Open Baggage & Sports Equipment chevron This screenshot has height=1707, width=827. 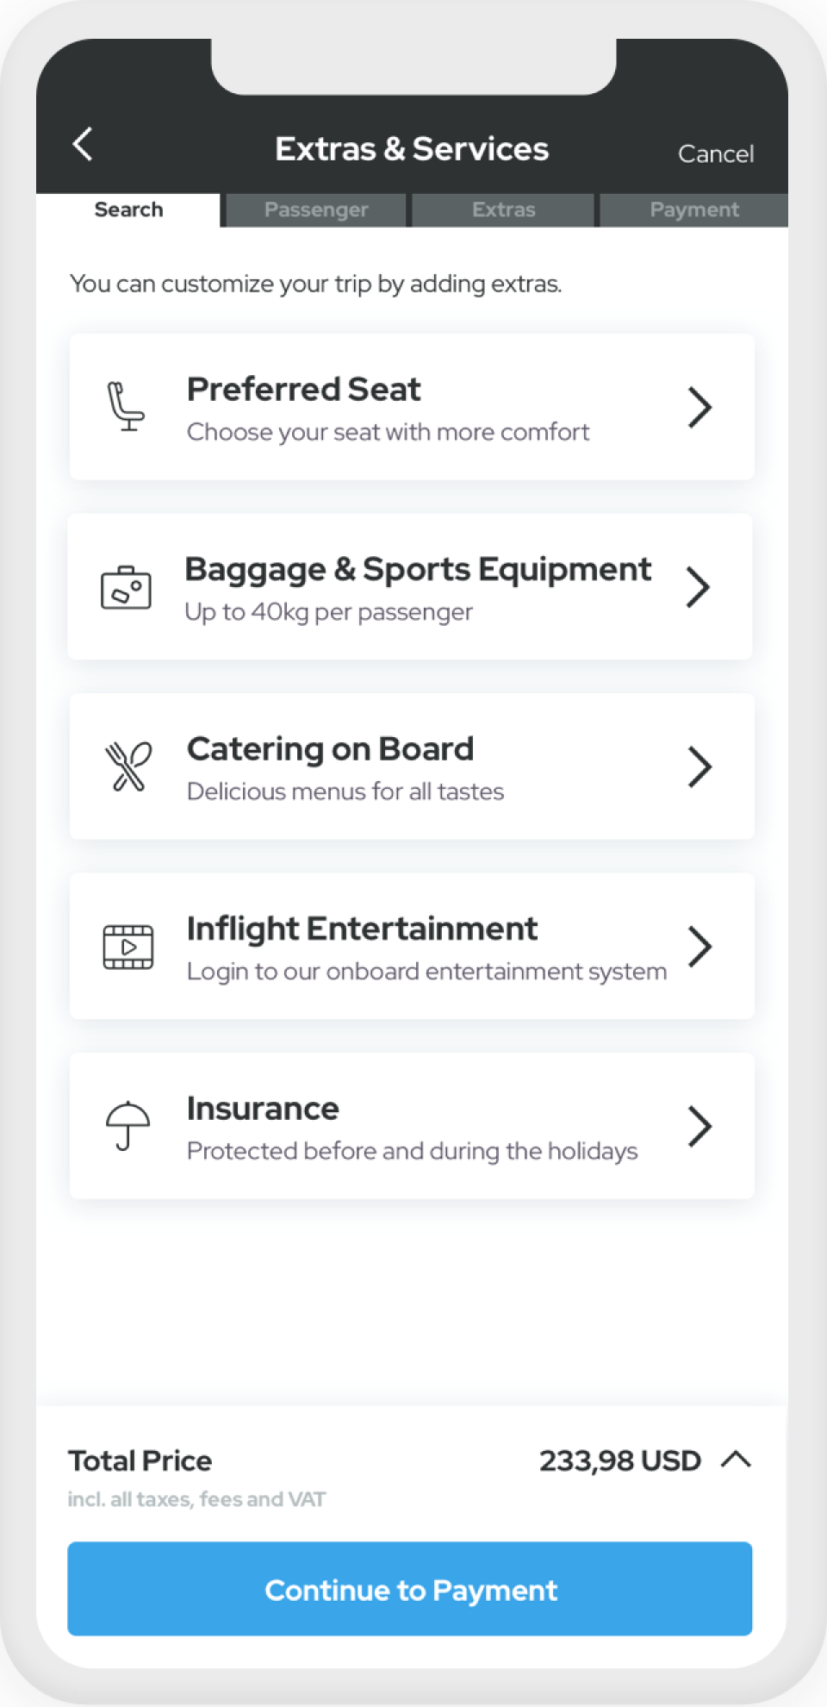click(x=698, y=588)
